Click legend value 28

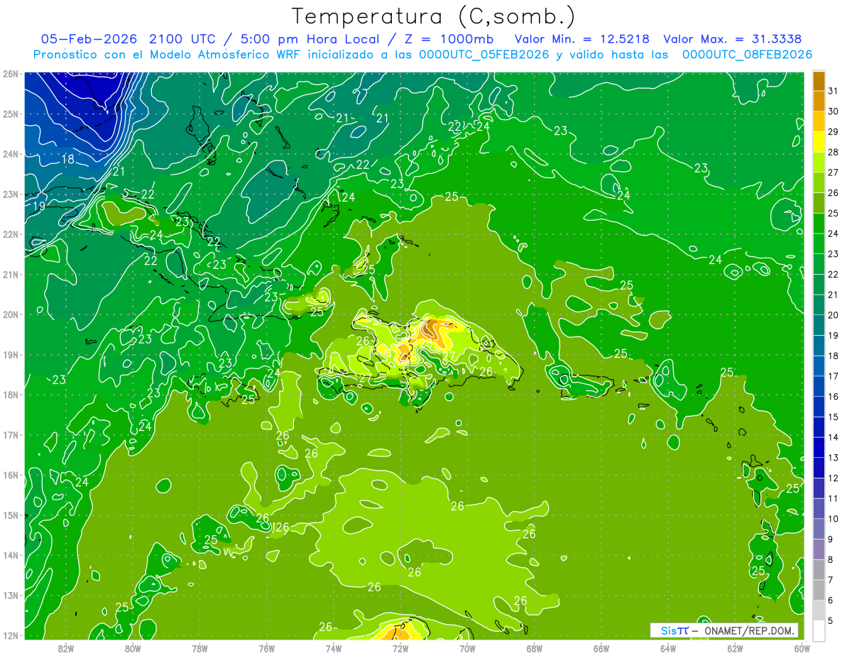click(x=833, y=152)
